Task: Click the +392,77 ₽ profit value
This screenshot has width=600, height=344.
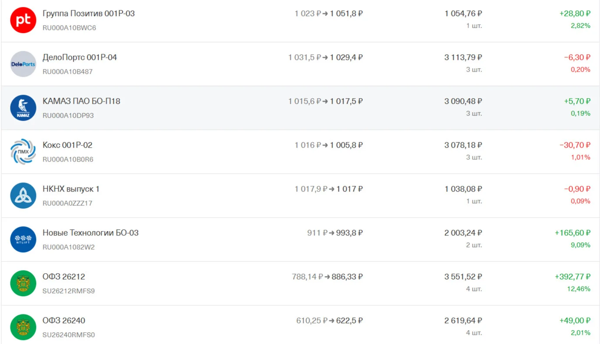Action: pyautogui.click(x=572, y=277)
